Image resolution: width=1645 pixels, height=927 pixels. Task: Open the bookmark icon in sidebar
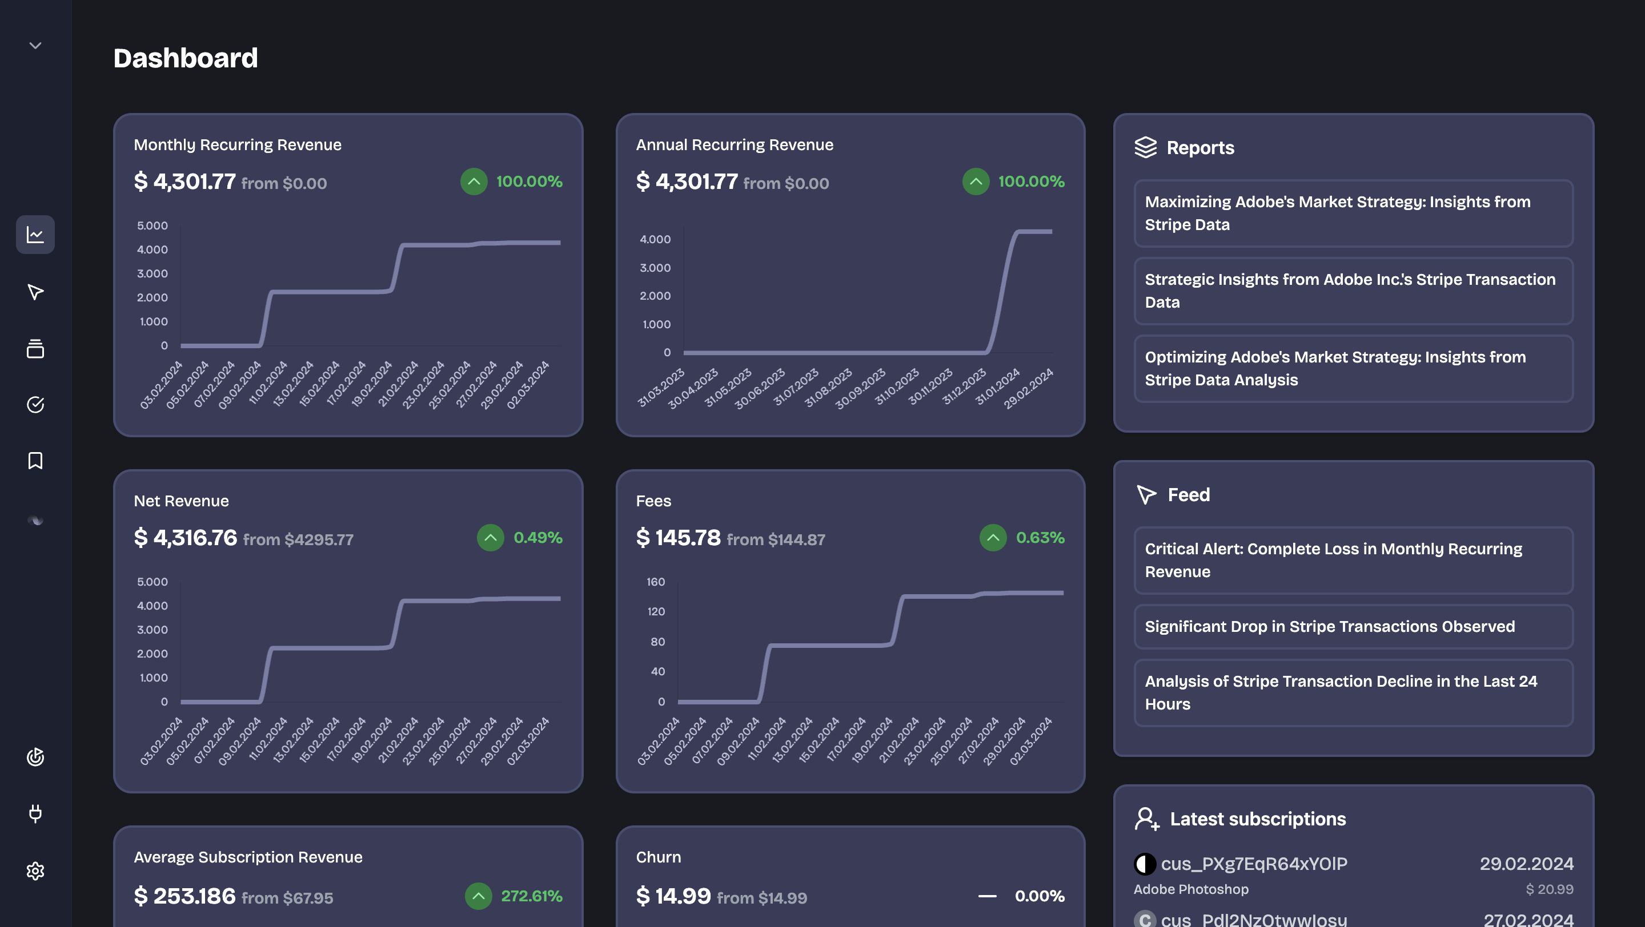(35, 461)
